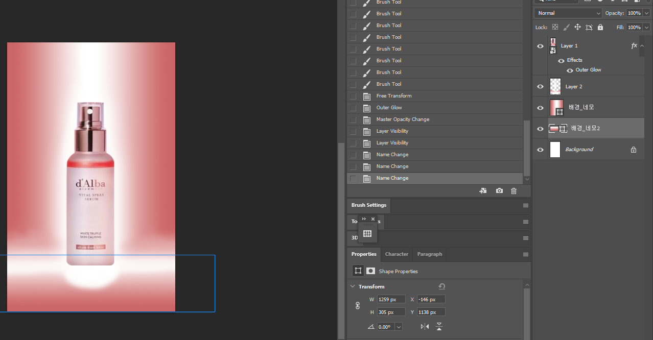The height and width of the screenshot is (340, 653).
Task: Select the Outer Glow history state
Action: pos(435,108)
